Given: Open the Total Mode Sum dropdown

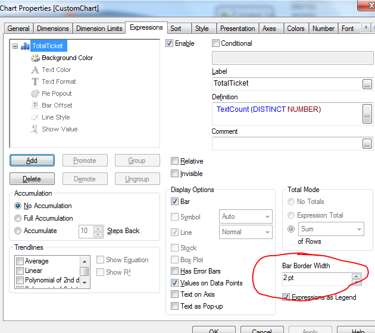Looking at the screenshot, I should (x=331, y=229).
